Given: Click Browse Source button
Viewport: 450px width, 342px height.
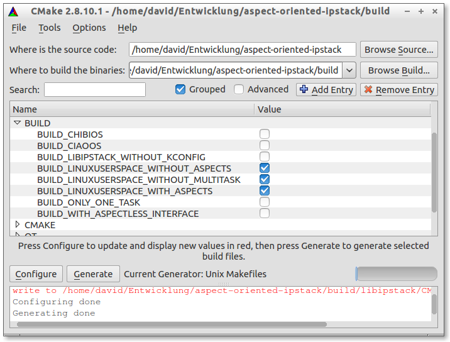Looking at the screenshot, I should 399,50.
